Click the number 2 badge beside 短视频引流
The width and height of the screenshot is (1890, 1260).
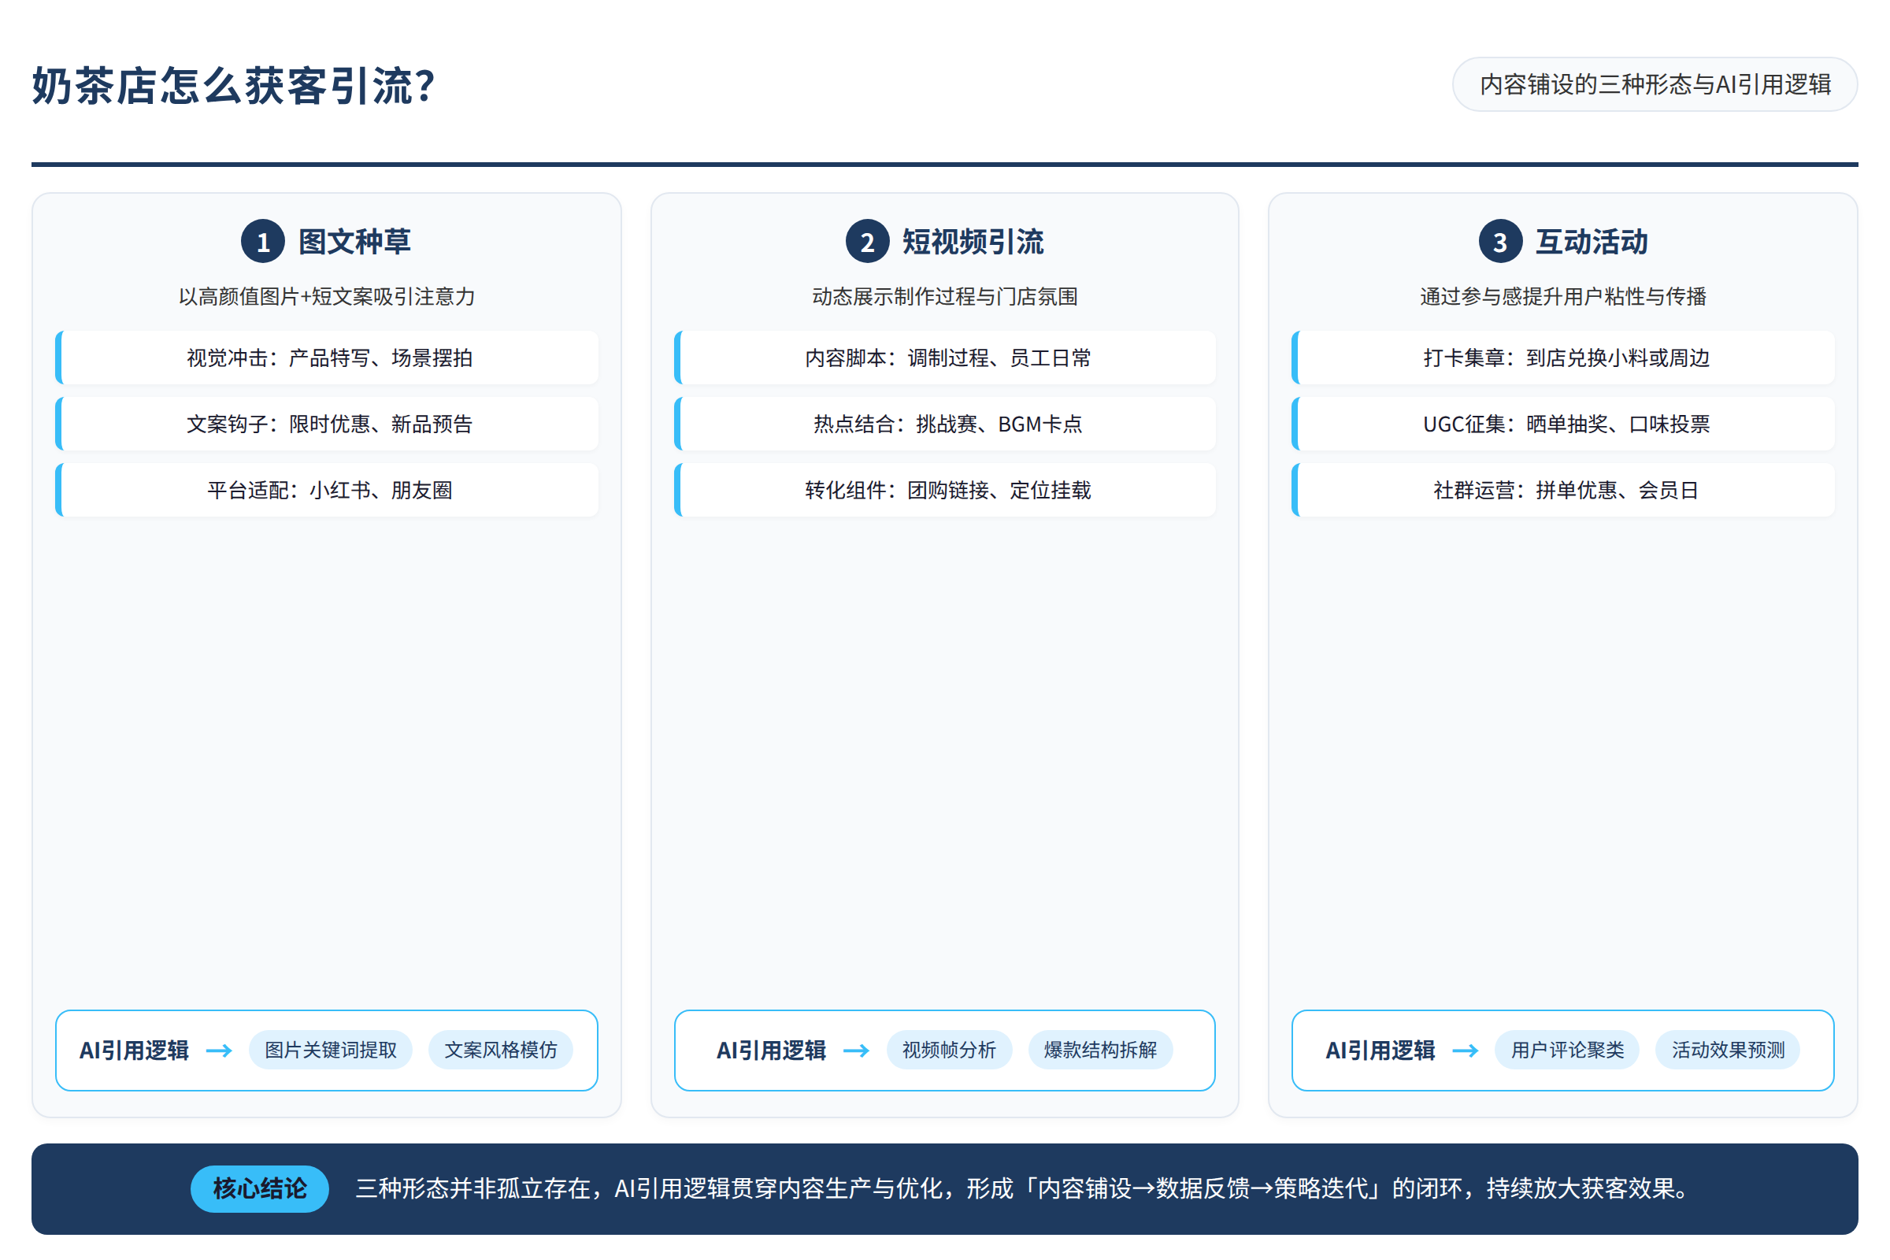tap(867, 241)
